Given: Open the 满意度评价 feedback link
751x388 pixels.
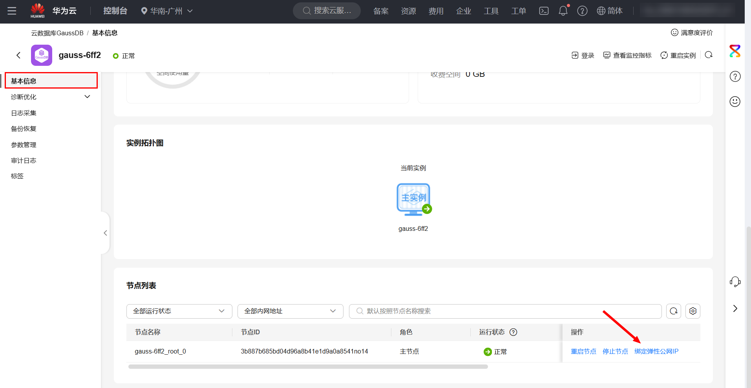Looking at the screenshot, I should (692, 33).
